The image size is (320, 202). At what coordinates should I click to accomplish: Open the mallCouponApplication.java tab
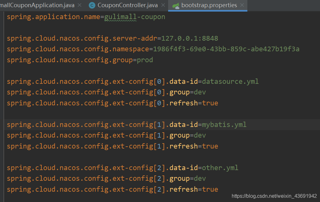(37, 5)
